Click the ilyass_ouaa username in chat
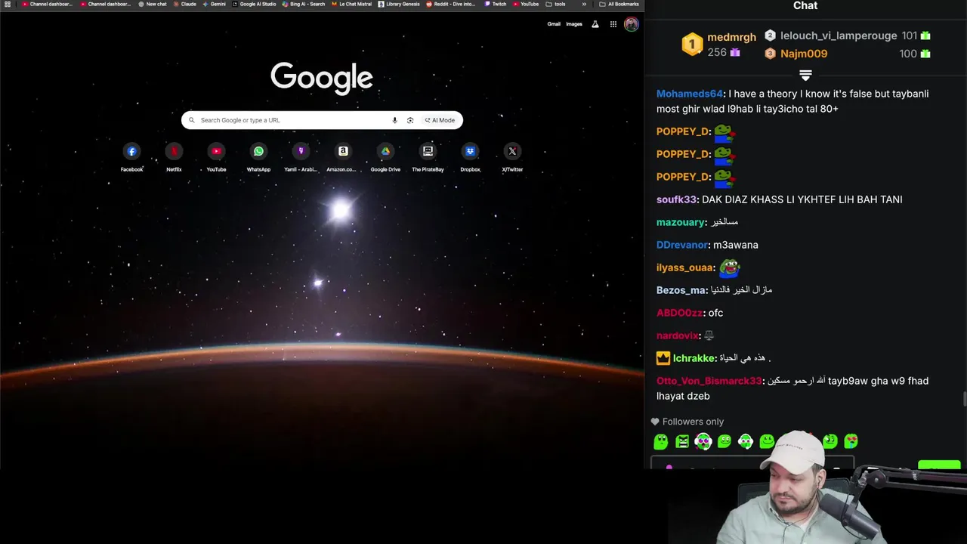 pyautogui.click(x=684, y=267)
